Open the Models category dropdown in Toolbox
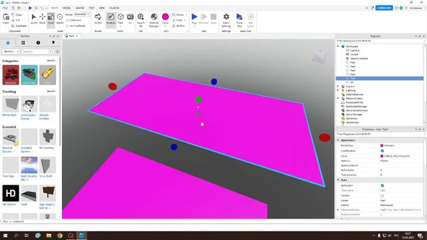Screen dimensions: 427x240 11,51
